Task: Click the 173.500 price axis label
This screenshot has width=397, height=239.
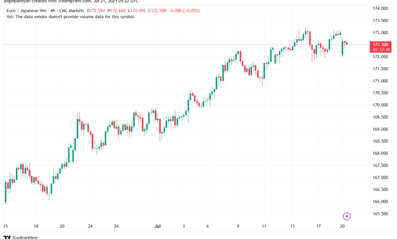Action: [x=380, y=20]
